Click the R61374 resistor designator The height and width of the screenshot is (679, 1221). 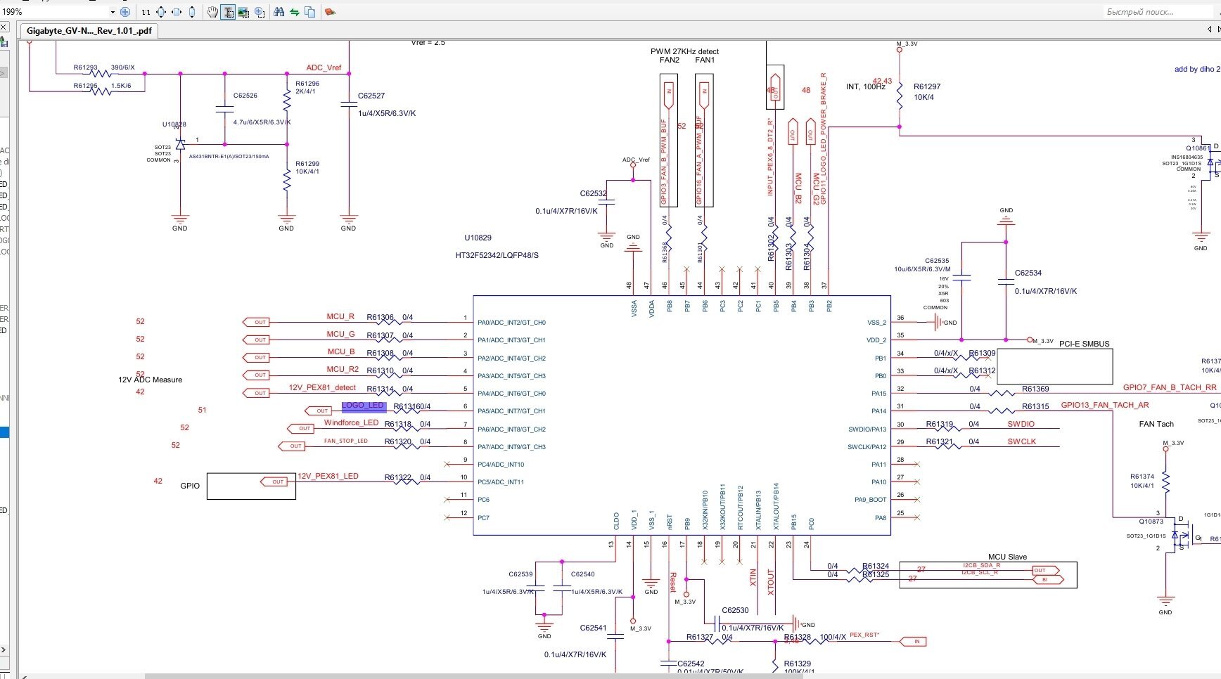point(1142,477)
